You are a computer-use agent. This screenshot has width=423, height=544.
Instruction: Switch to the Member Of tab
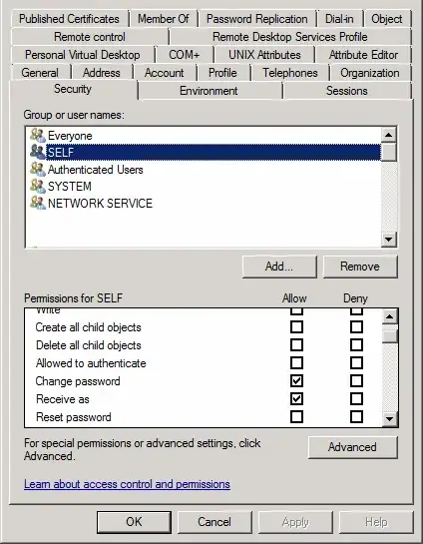click(x=164, y=19)
